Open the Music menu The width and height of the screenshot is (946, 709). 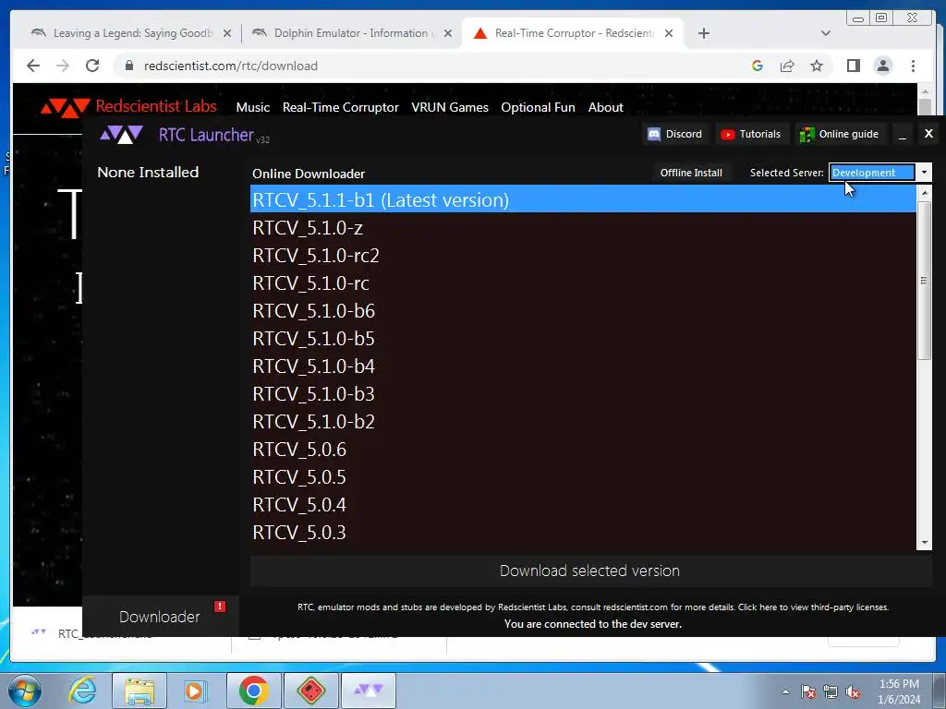click(253, 107)
